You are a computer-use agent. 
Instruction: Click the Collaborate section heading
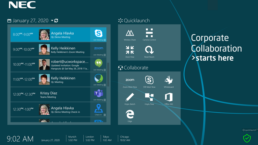tap(133, 67)
